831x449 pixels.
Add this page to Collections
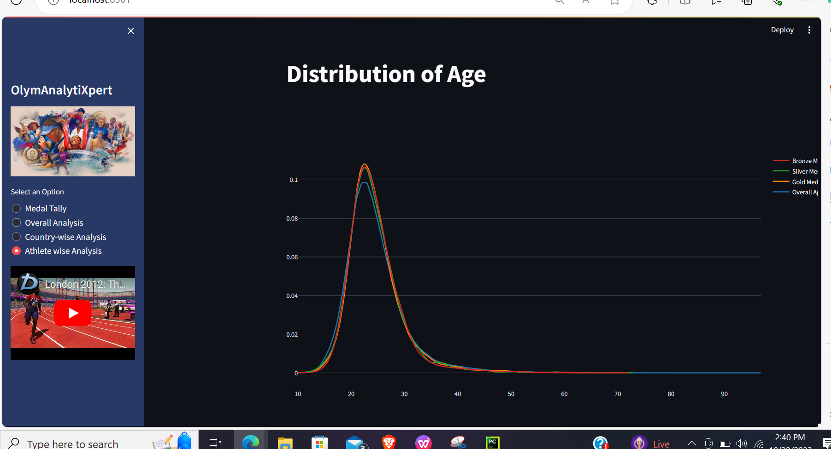[x=747, y=2]
